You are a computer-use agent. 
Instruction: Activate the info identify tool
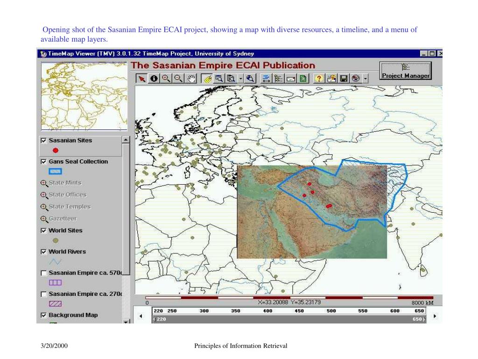tap(154, 79)
